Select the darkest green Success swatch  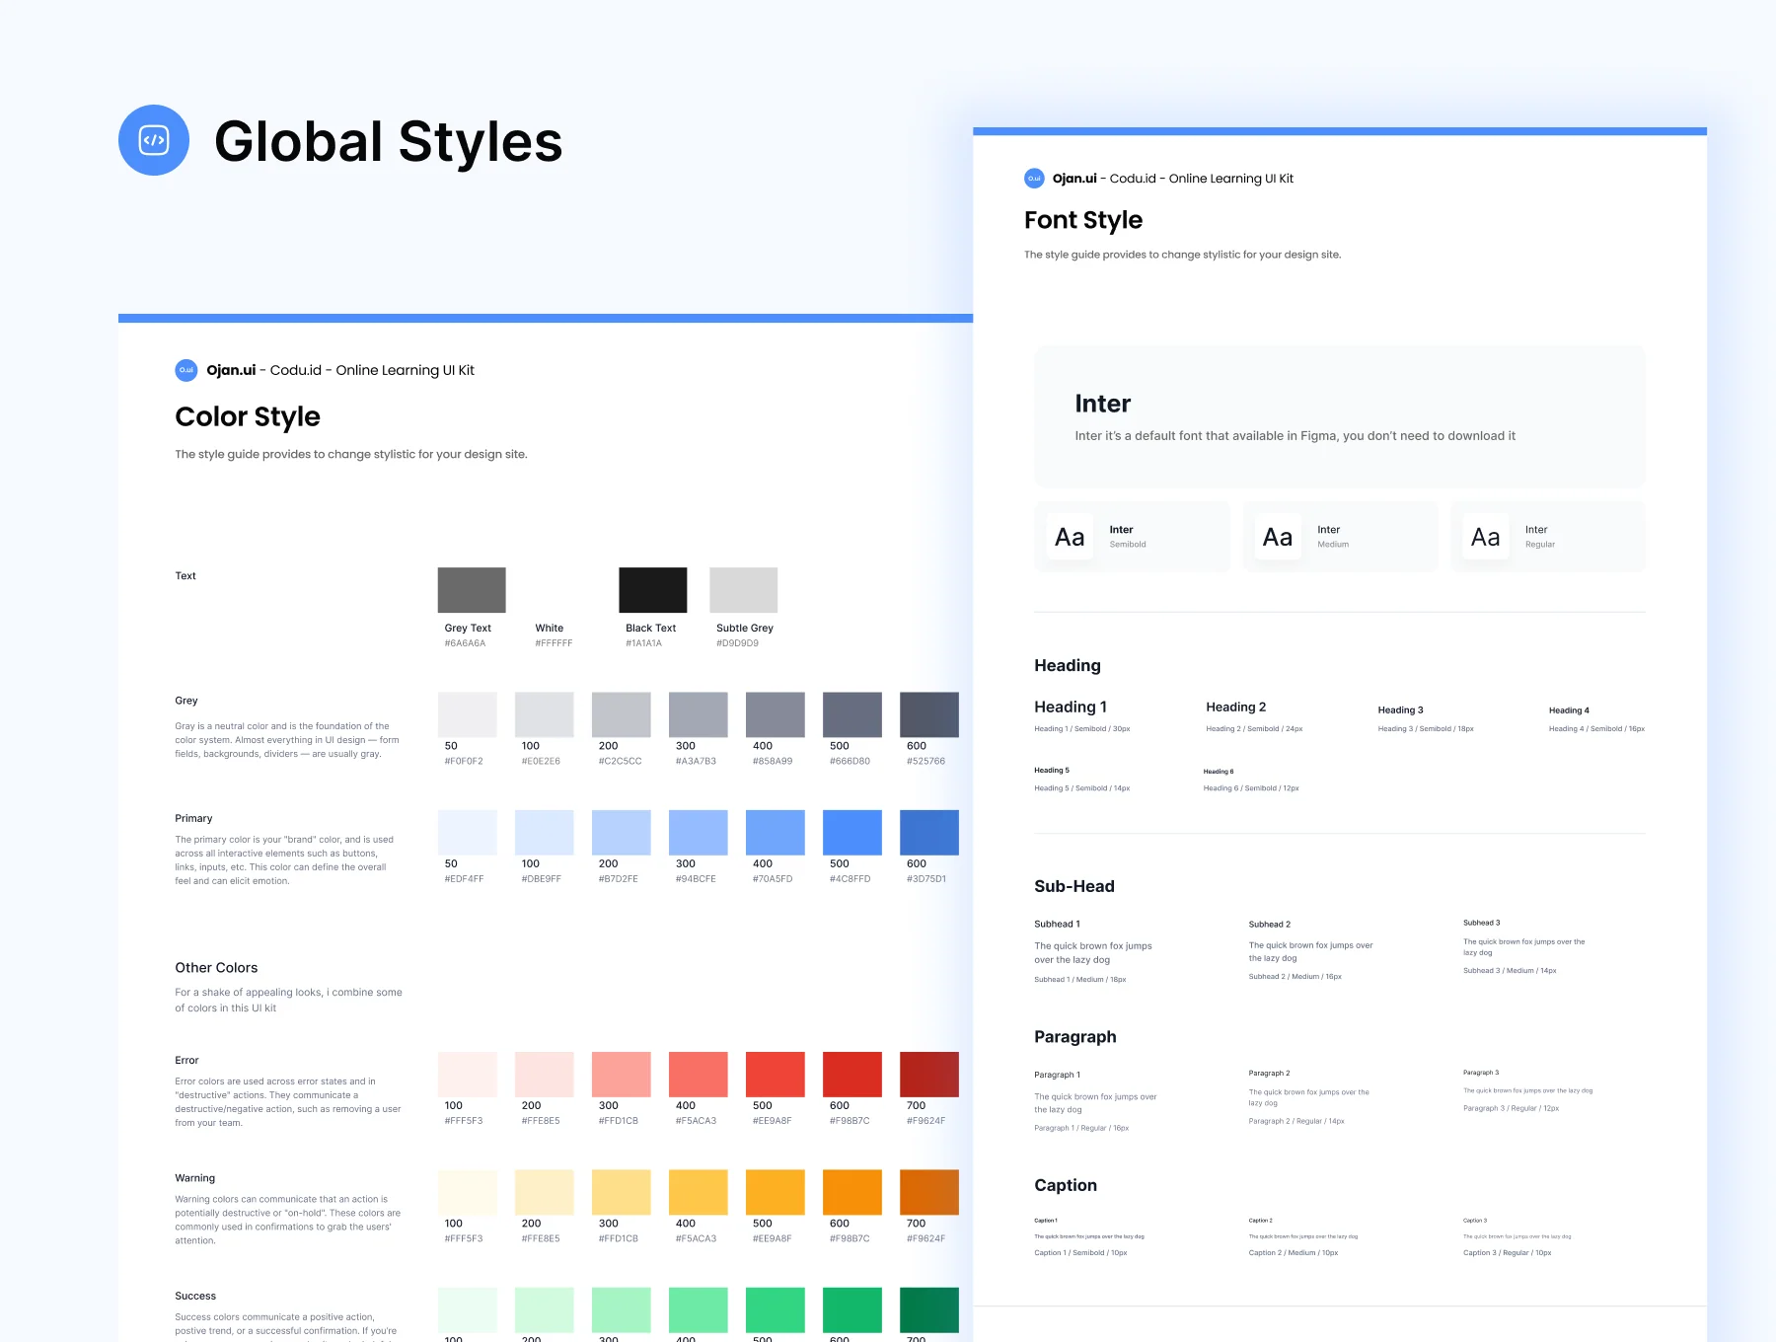929,1309
